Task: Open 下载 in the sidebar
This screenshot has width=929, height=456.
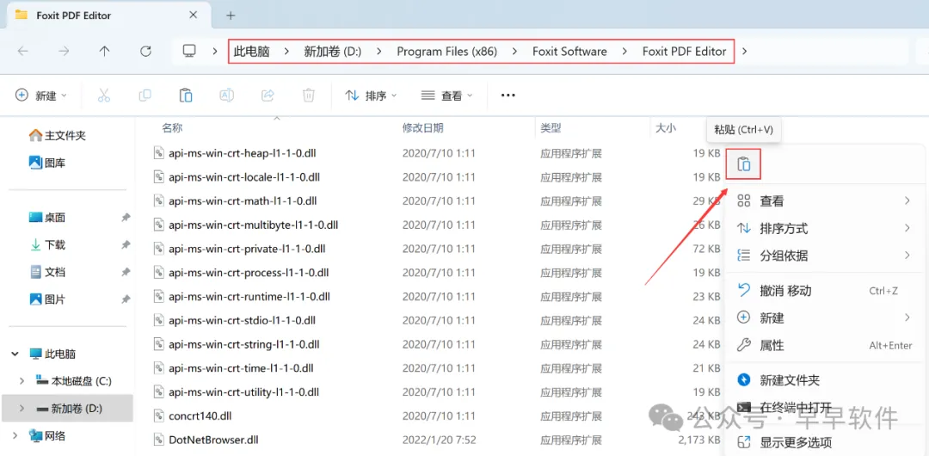Action: coord(46,245)
